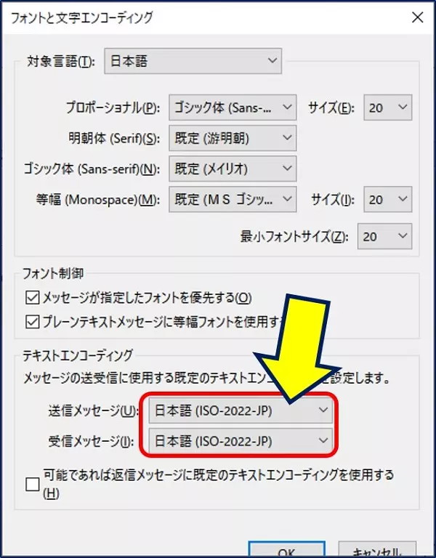
Task: Open the 明朝体 (Serif) font dropdown
Action: point(233,138)
